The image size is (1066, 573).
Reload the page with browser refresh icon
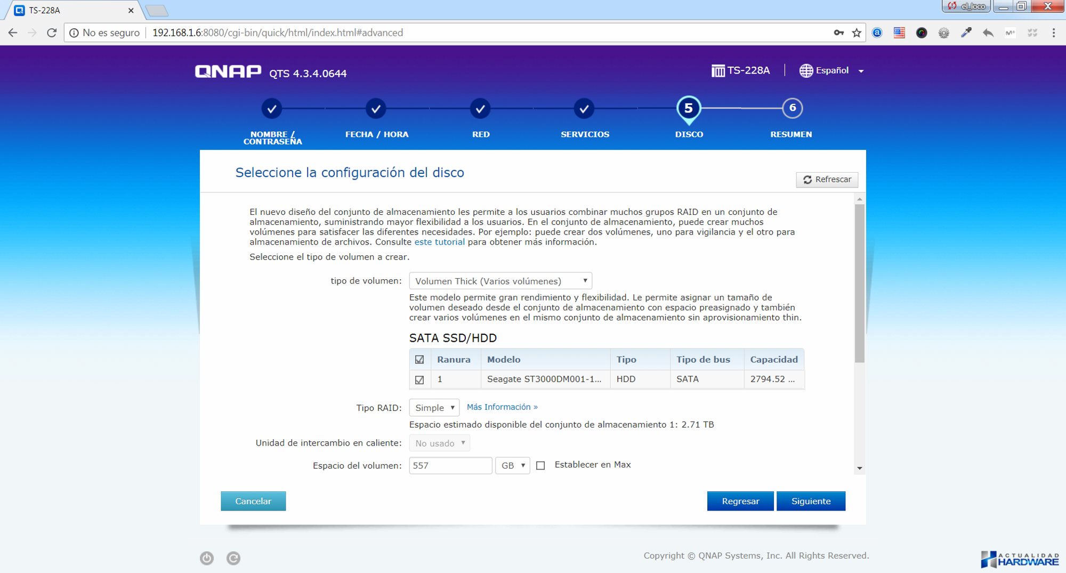point(52,33)
